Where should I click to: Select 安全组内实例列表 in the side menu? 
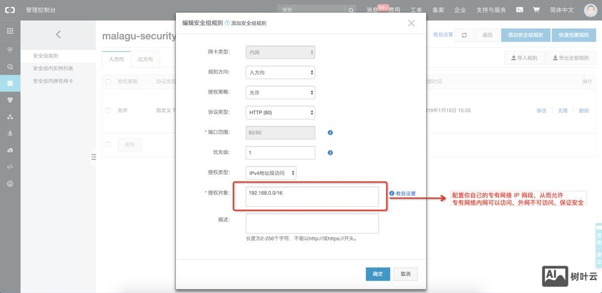tap(53, 69)
